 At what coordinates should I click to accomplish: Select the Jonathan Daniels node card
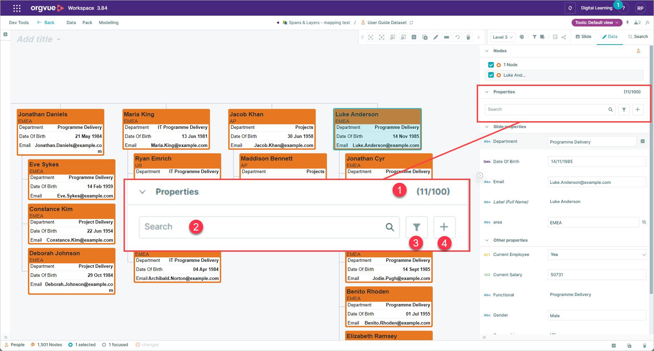click(60, 132)
